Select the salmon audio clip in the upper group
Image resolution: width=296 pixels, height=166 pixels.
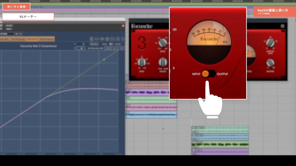point(147,85)
